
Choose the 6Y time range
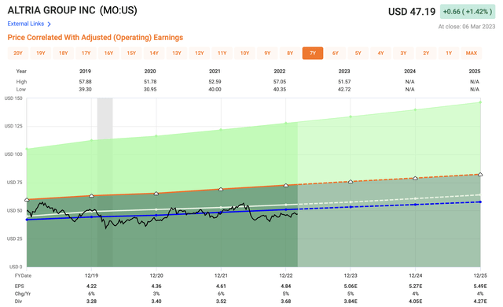coord(336,53)
